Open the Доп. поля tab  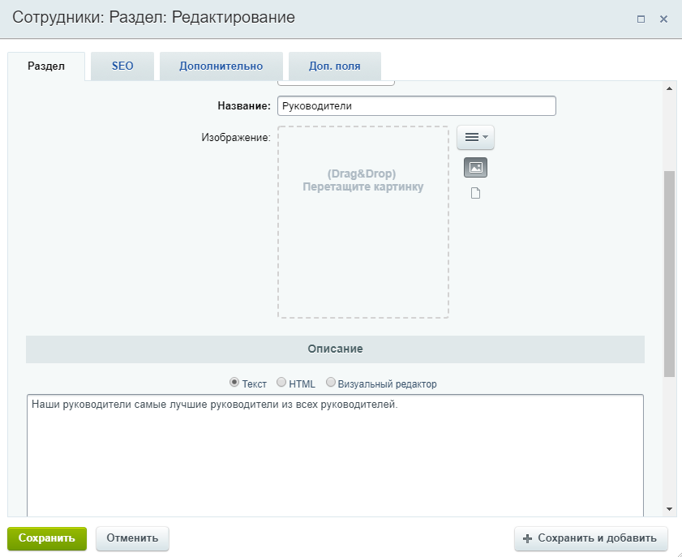pos(334,66)
